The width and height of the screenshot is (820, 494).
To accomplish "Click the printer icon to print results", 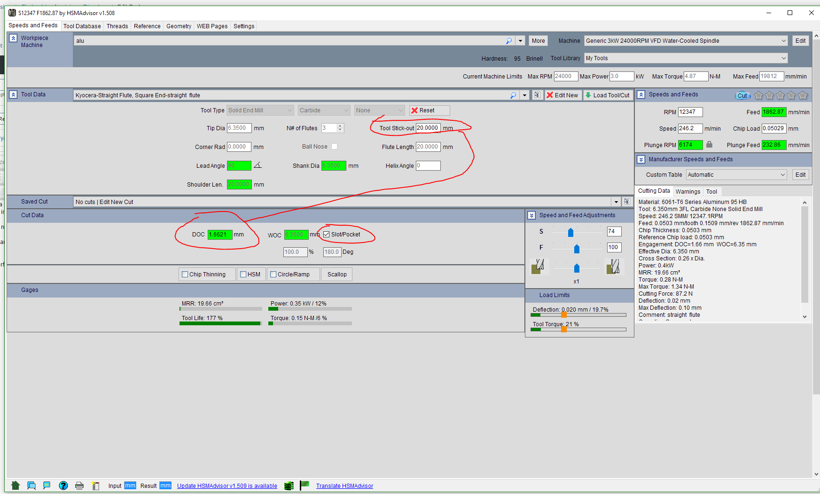I will tap(79, 486).
